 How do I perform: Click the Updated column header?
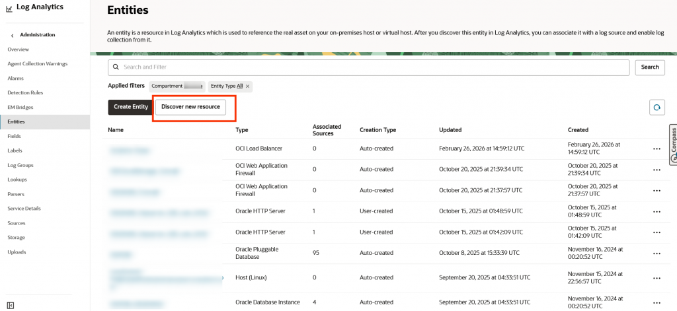[450, 130]
